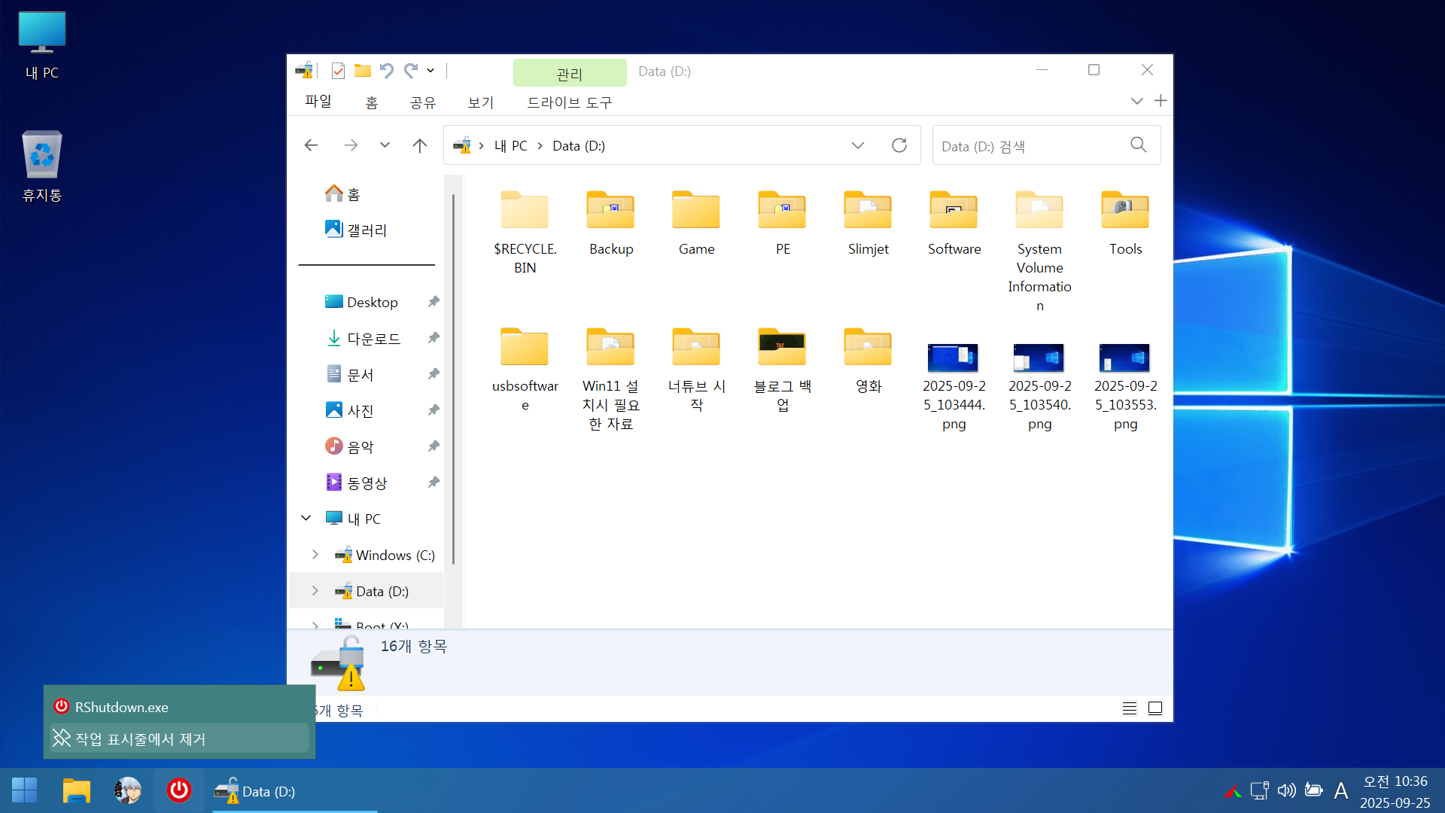Click the Properties checkmark icon in quick access toolbar
This screenshot has width=1445, height=813.
pos(338,71)
